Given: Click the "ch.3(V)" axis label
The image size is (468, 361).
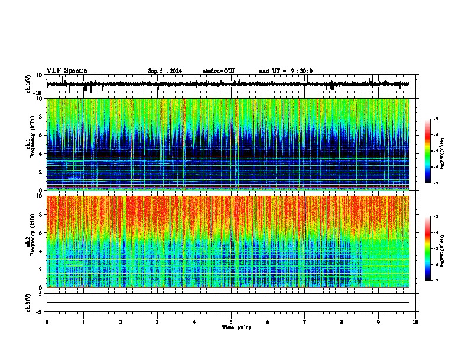Looking at the screenshot, I should click(28, 303).
